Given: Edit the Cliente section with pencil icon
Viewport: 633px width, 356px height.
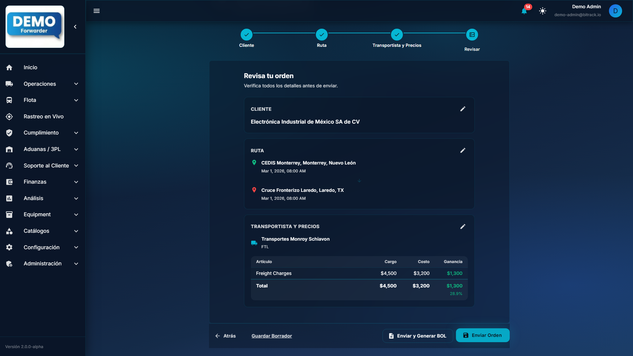Looking at the screenshot, I should tap(463, 109).
